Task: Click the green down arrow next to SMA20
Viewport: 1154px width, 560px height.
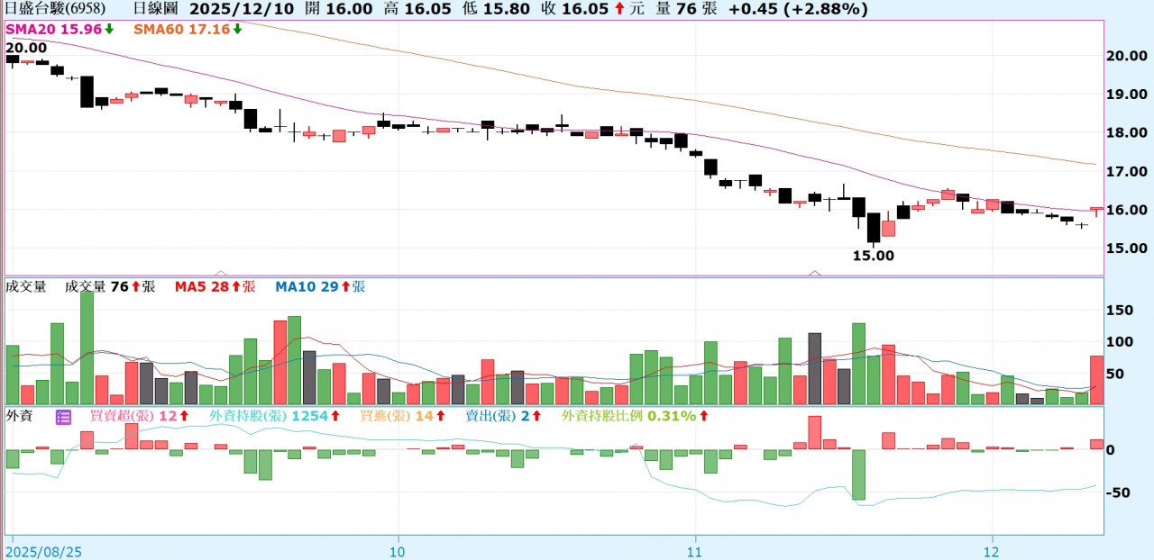Action: (x=109, y=29)
